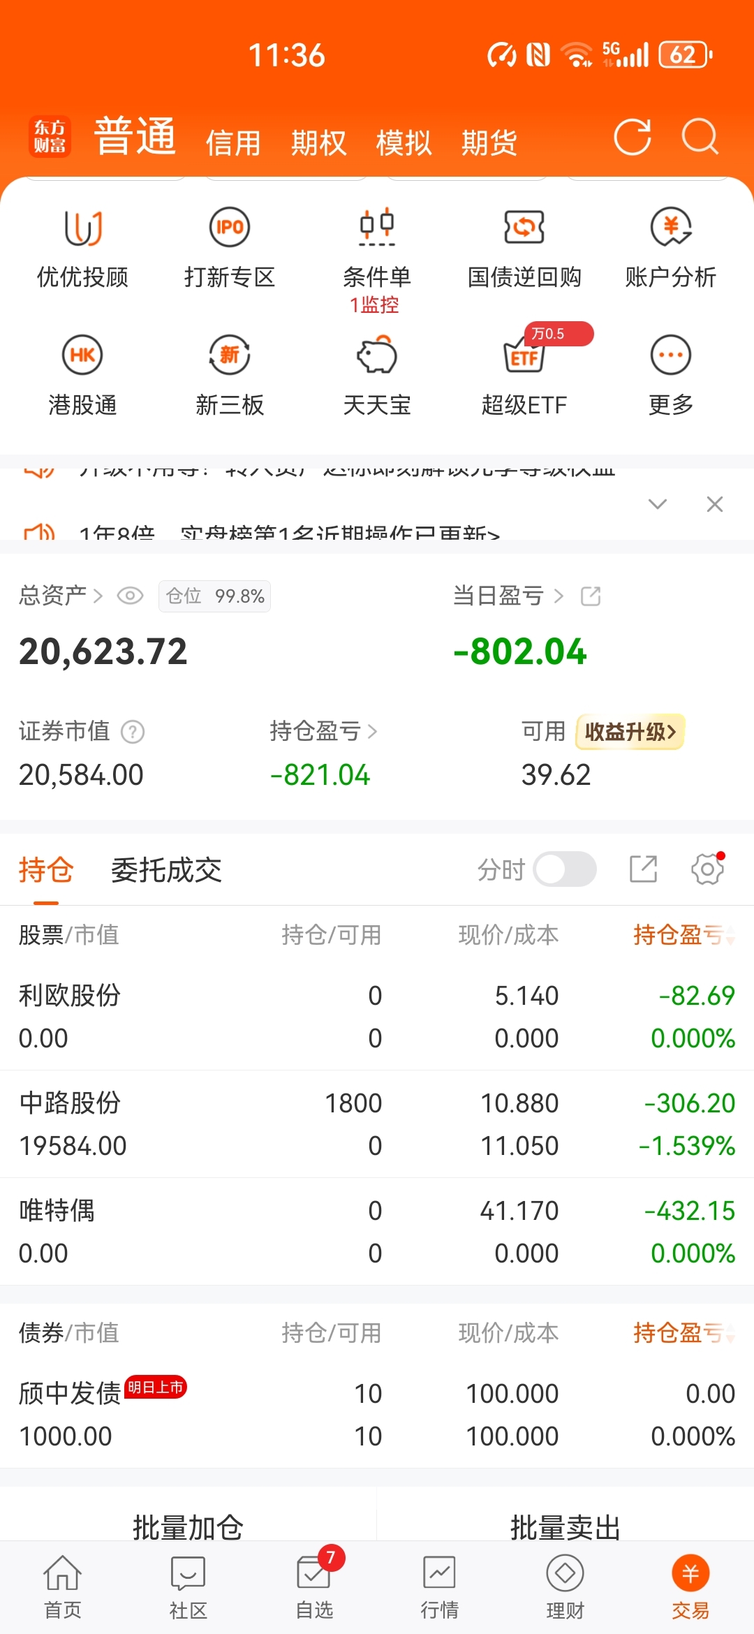Viewport: 754px width, 1634px height.
Task: Tap the 证券市值 help question icon
Action: click(133, 732)
